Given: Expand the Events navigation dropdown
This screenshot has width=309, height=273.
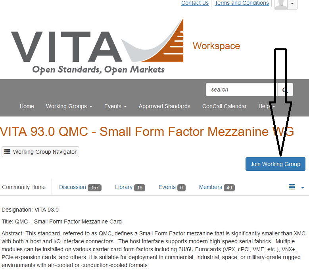Looking at the screenshot, I should 115,106.
